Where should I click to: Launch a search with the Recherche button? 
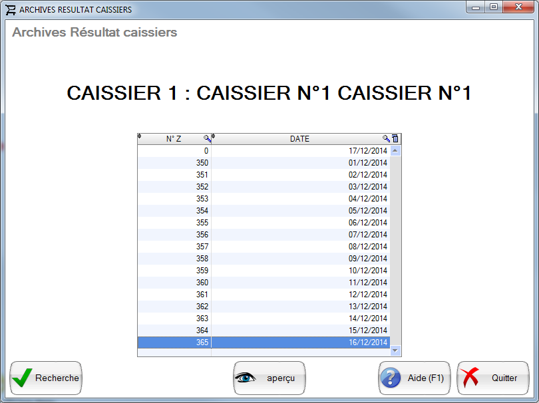tap(45, 378)
